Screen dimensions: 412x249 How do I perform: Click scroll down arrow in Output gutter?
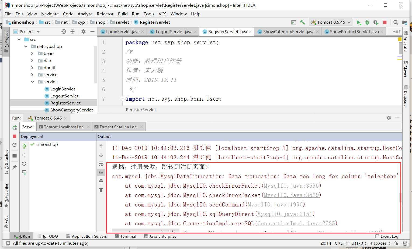click(101, 155)
